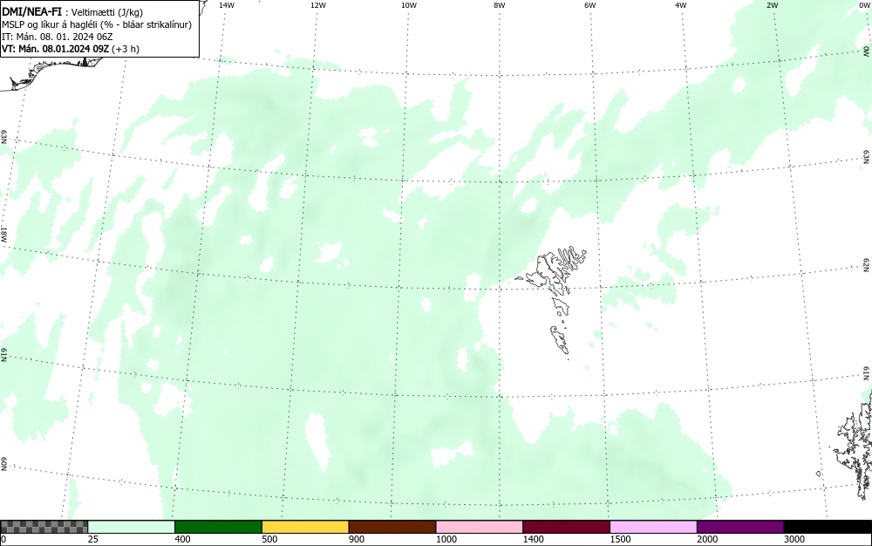Click the 12W longitude label
The image size is (872, 546).
318,5
